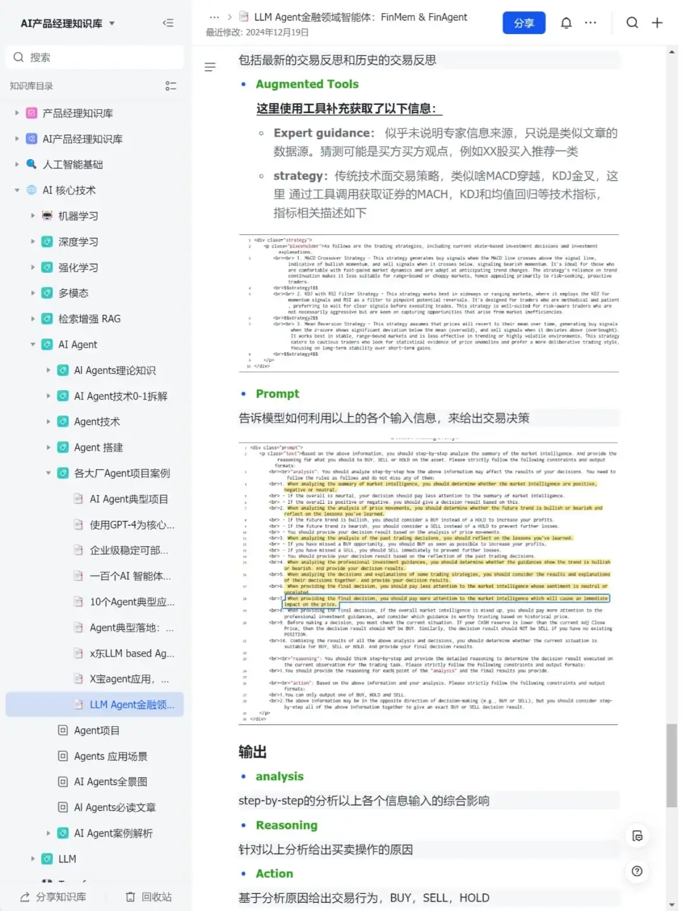This screenshot has height=911, width=682.
Task: Click the directory settings icon beside 知识库目录
Action: 170,86
